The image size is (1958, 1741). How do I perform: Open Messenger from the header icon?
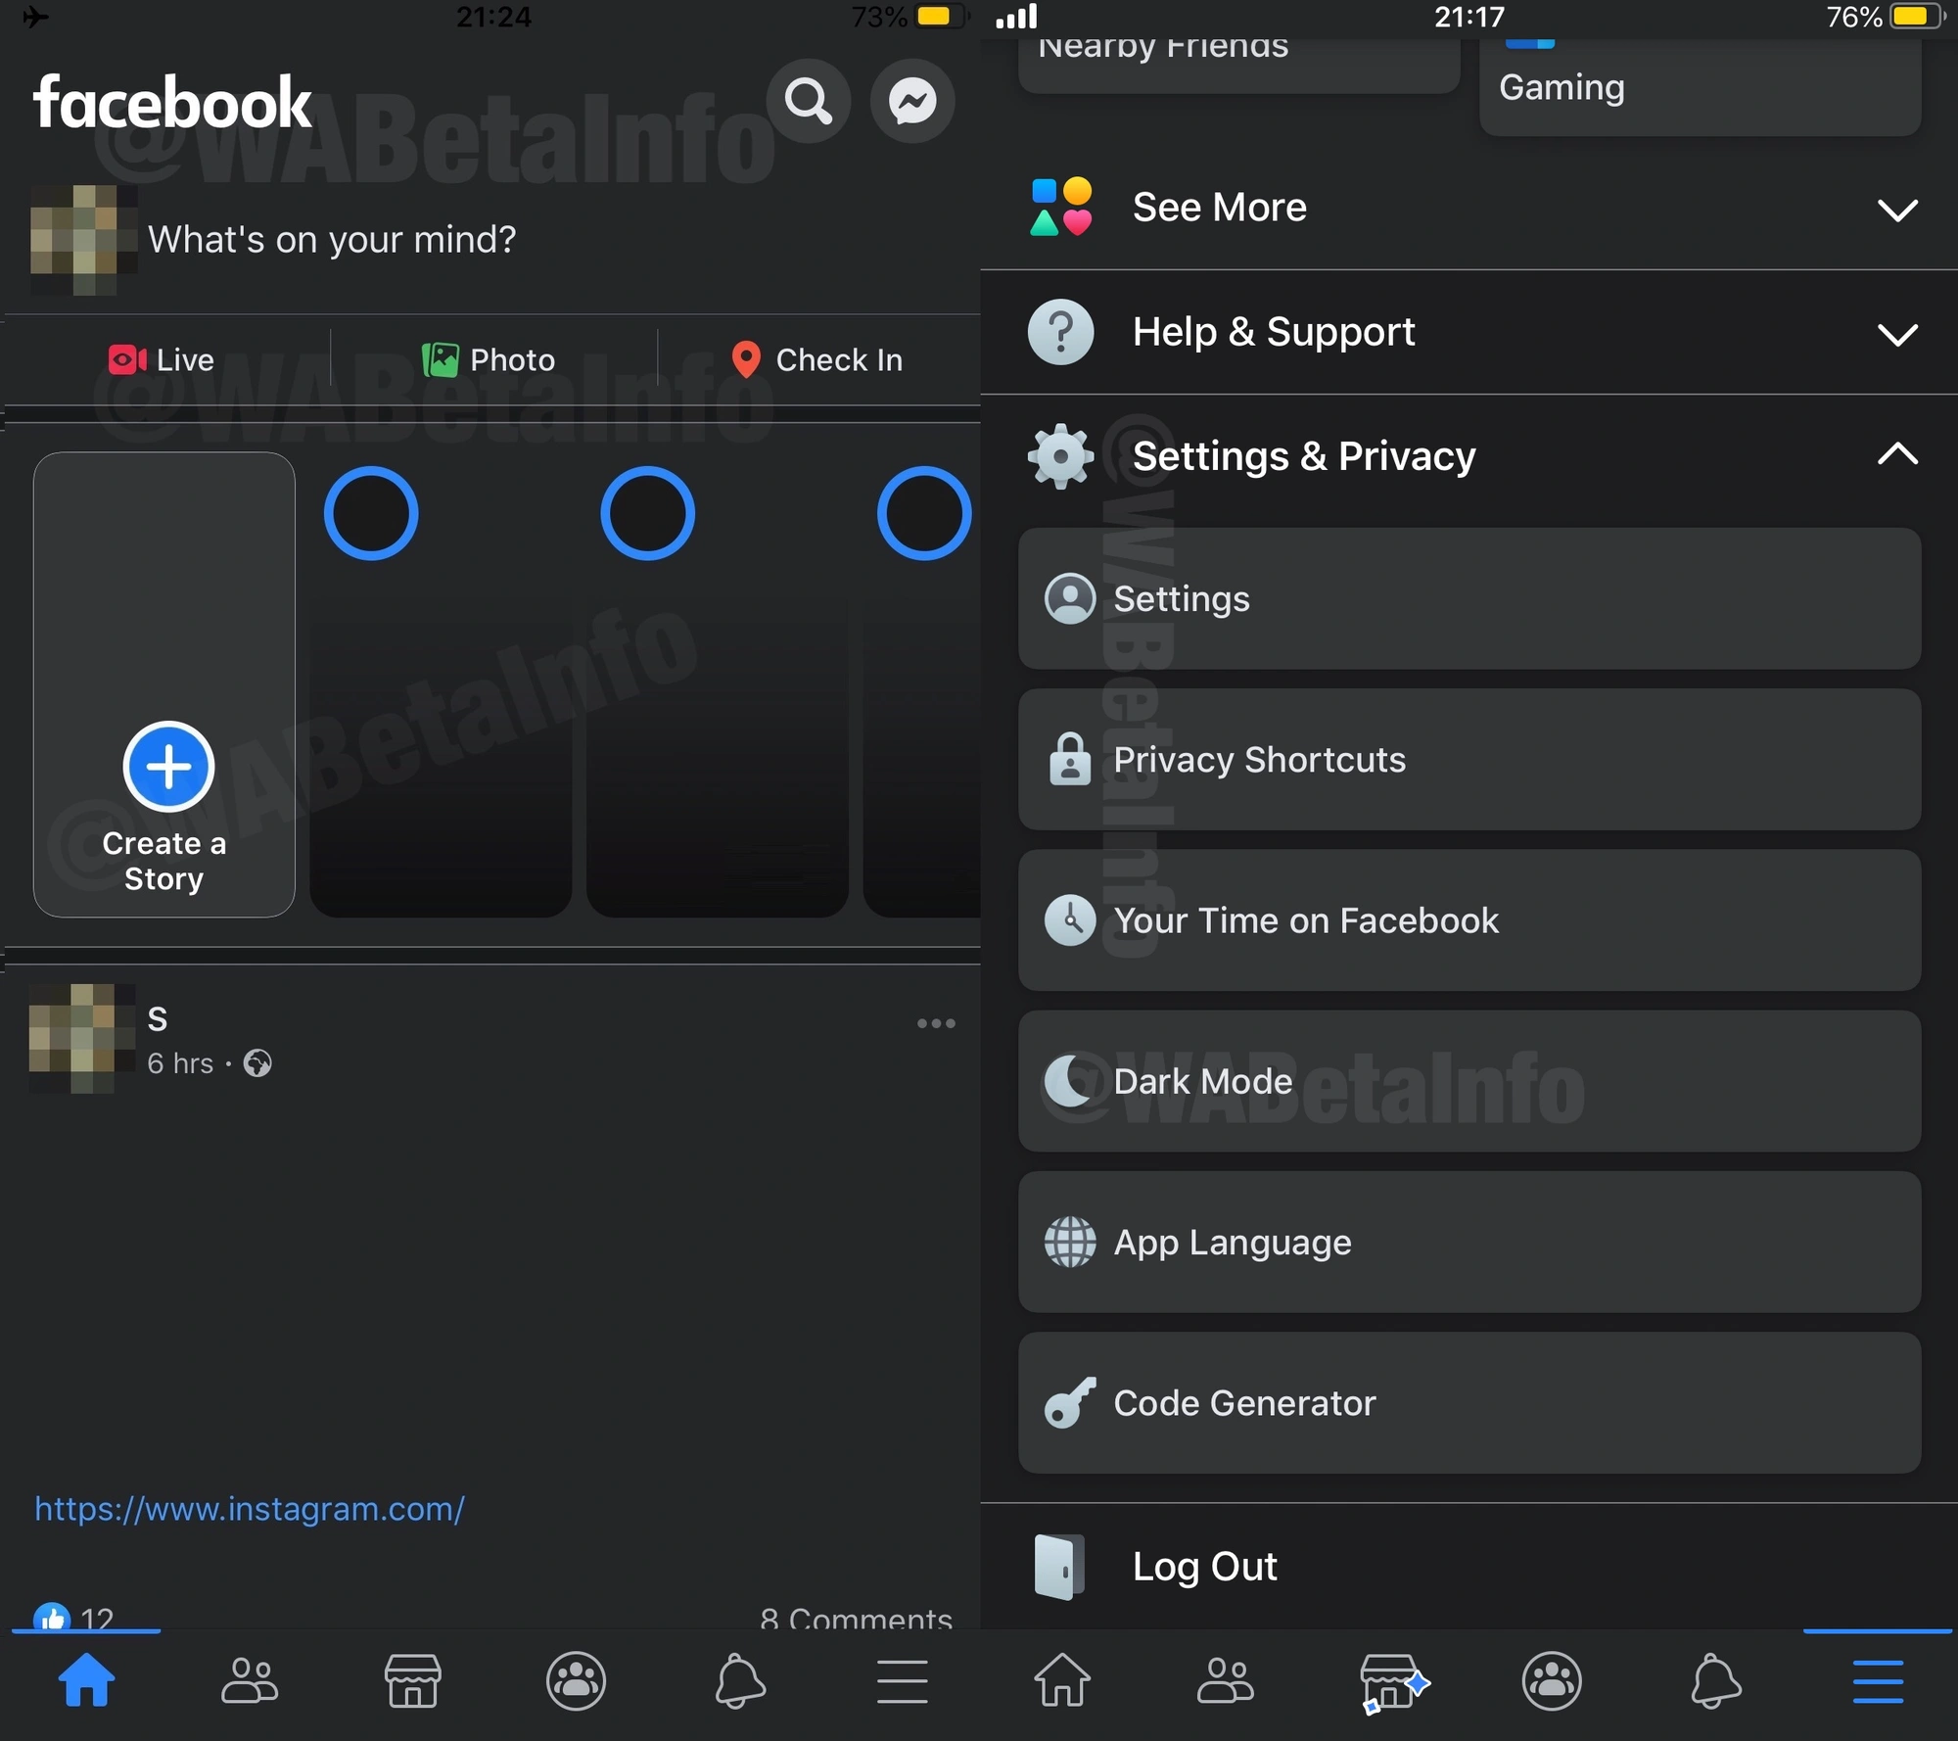coord(912,101)
